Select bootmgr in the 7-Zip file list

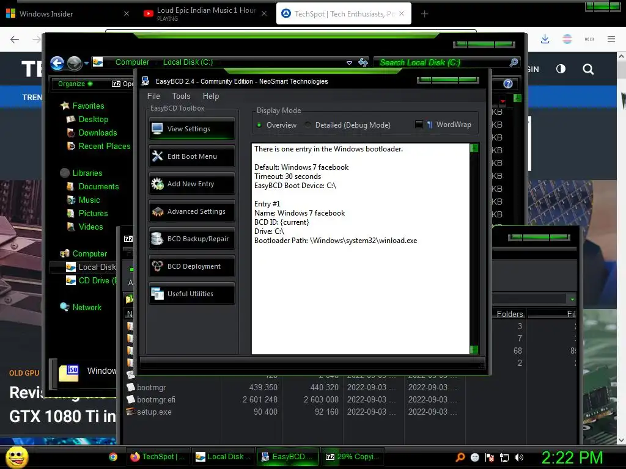151,388
